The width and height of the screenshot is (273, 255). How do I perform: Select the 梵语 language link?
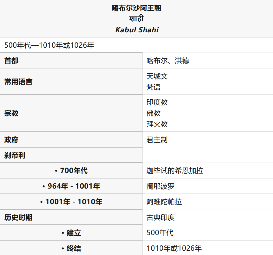154,87
